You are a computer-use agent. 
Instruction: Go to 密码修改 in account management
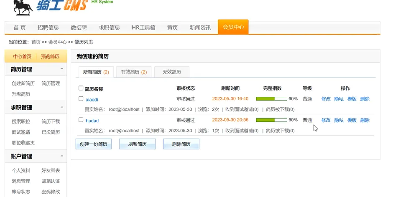tap(51, 192)
